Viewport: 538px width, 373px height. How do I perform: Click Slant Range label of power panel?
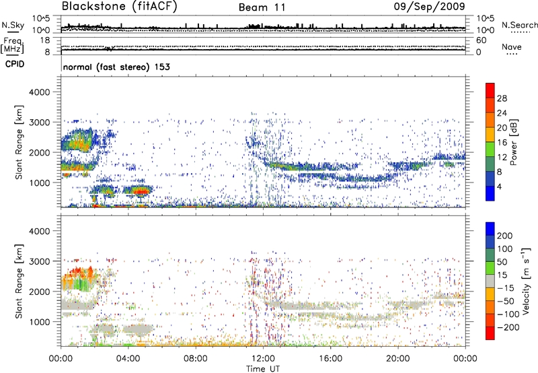point(19,142)
